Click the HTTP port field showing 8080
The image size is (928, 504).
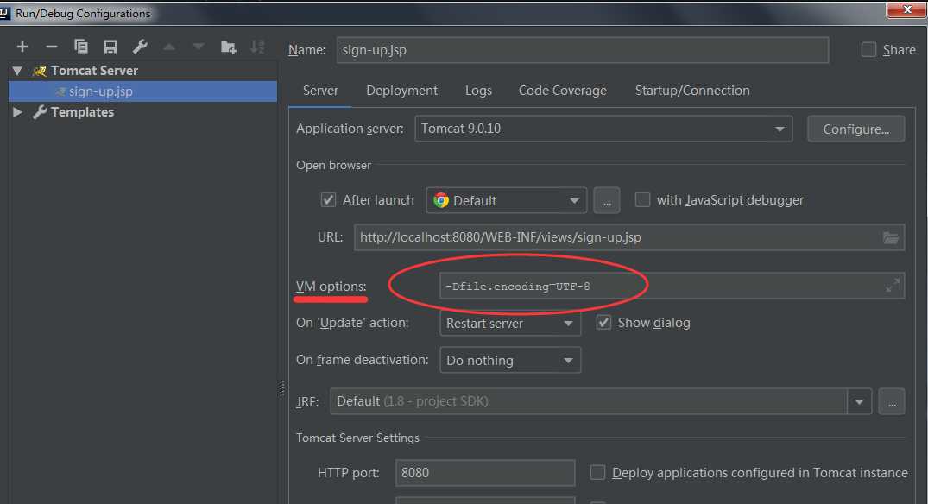pyautogui.click(x=484, y=473)
